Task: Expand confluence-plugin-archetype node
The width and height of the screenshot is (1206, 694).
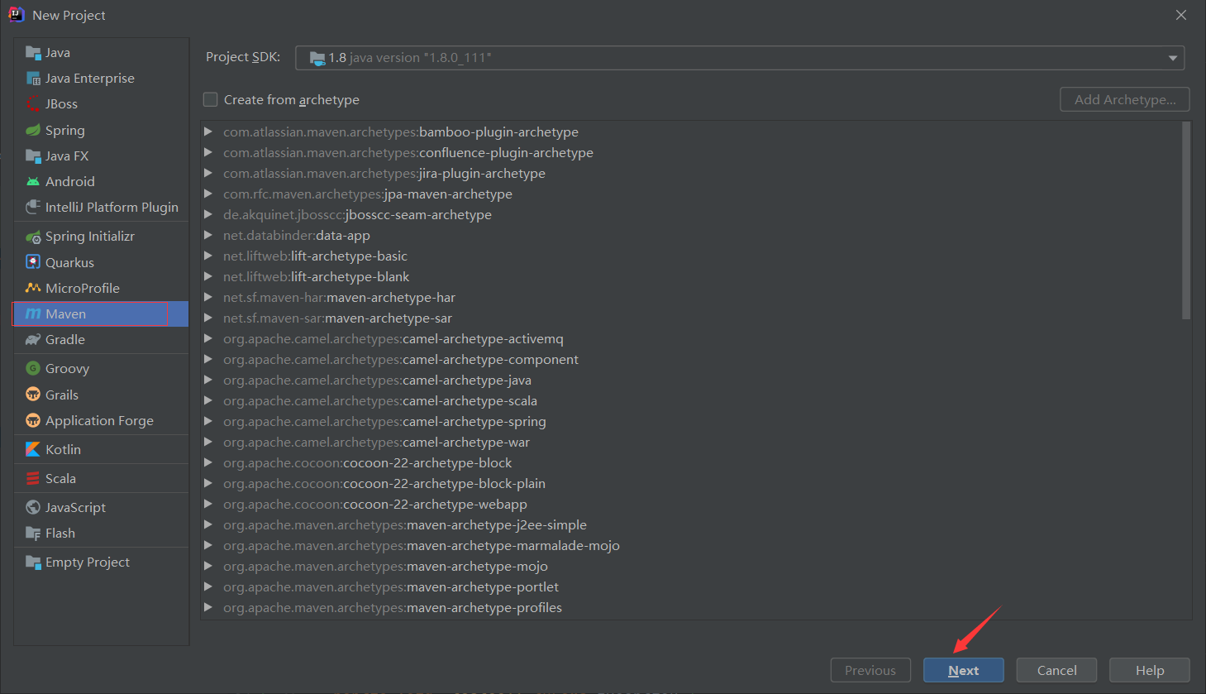Action: pyautogui.click(x=208, y=152)
